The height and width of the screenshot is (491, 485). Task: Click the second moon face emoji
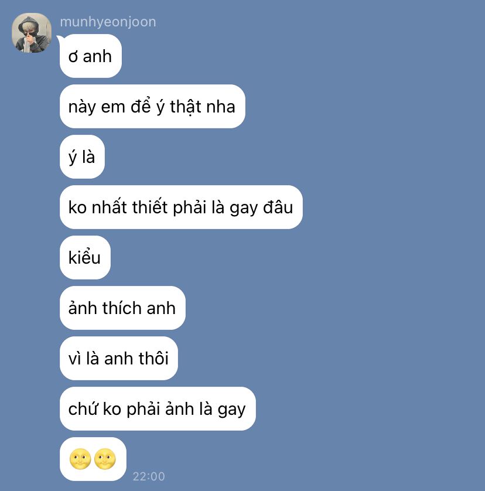pos(105,459)
